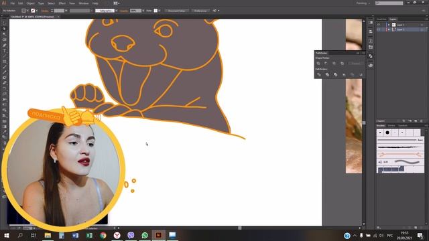Open Calligraphic brush definition dropdown
This screenshot has height=241, width=429.
116,11
